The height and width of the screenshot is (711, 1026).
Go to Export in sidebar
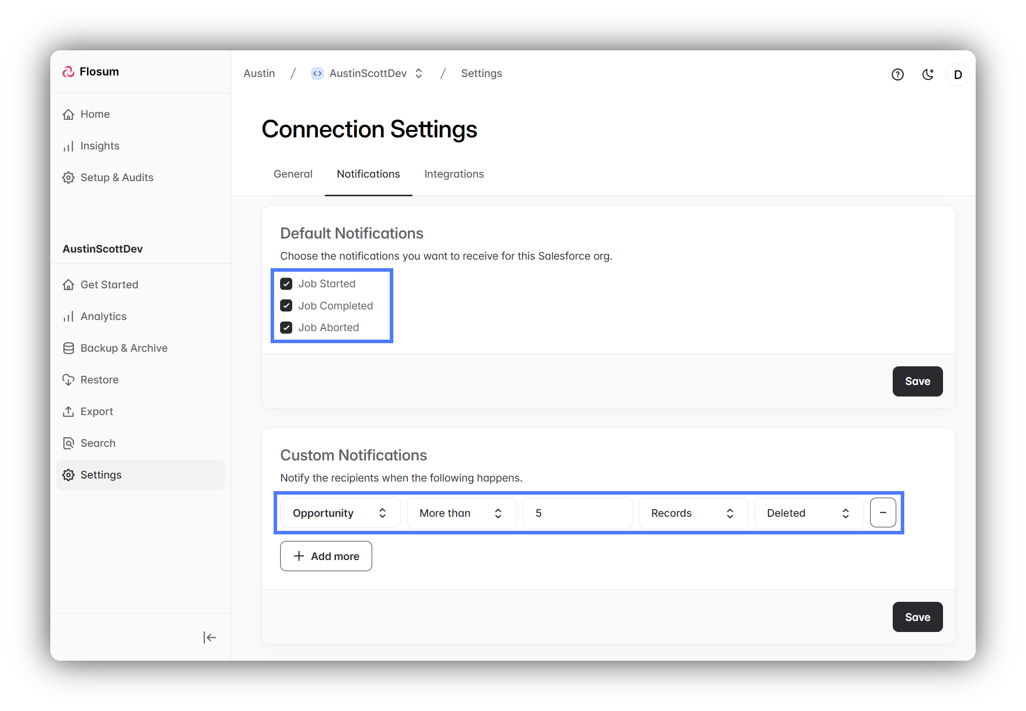click(x=97, y=412)
